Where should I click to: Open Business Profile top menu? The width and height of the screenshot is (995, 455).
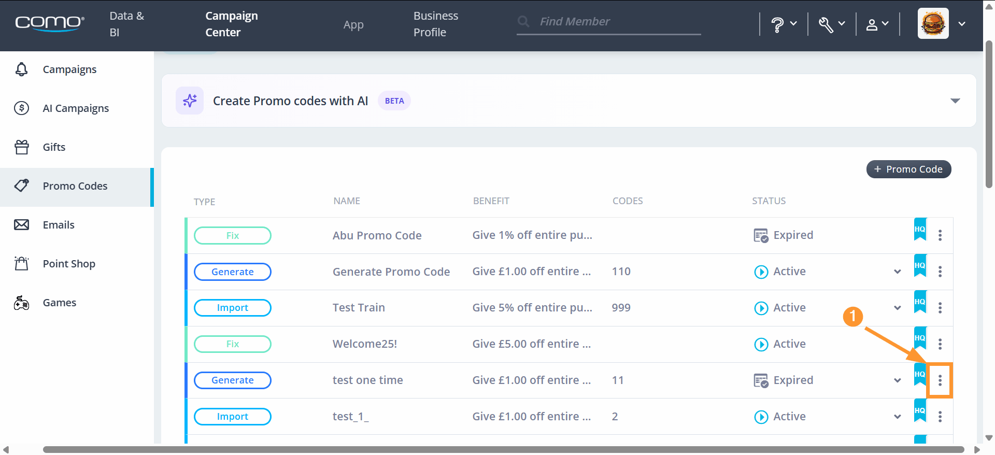tap(436, 24)
